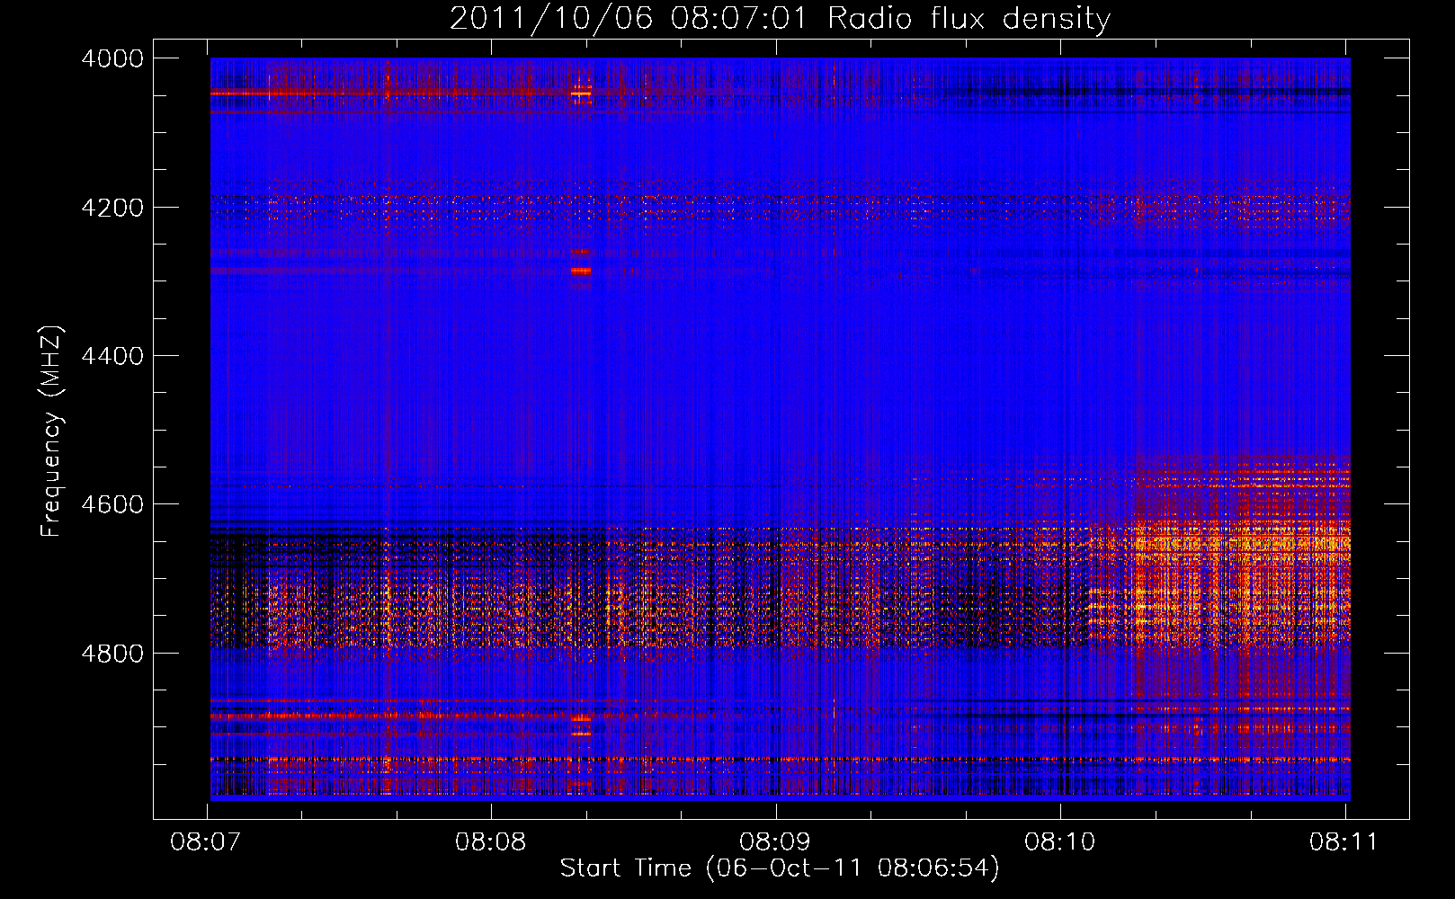
Task: Click the '08:07' time axis label
Action: pyautogui.click(x=206, y=842)
